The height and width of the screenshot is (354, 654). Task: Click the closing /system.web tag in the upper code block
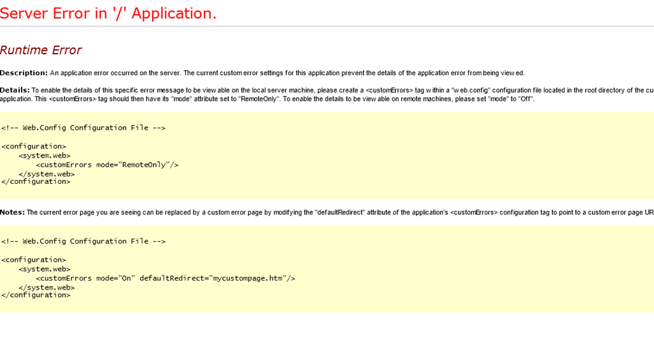(x=47, y=173)
